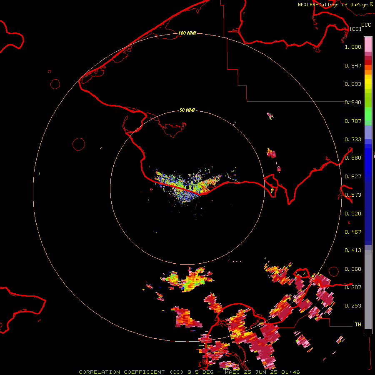Select the 0.307 scale value
375x375 pixels.
pos(353,287)
